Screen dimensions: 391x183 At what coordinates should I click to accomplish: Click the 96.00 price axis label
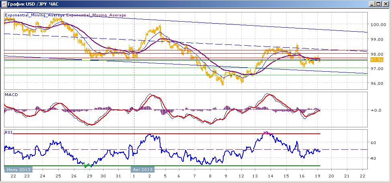pyautogui.click(x=377, y=83)
